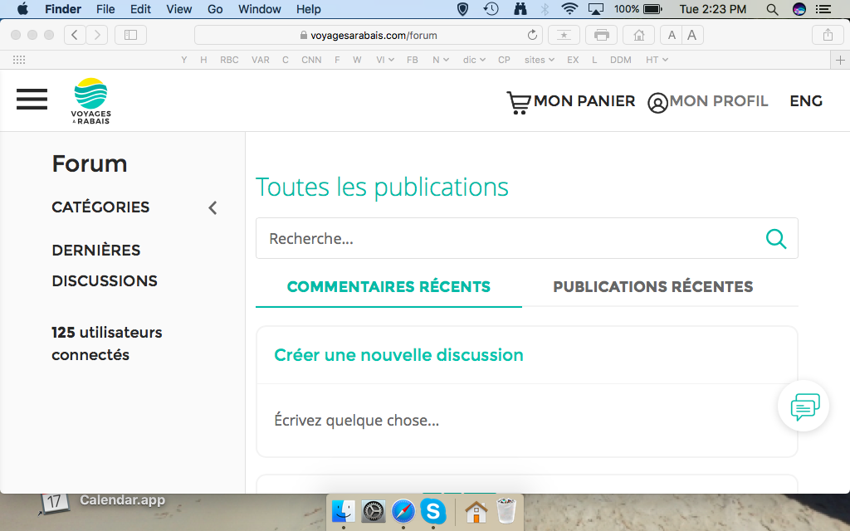
Task: Open the chat bubble widget
Action: click(x=804, y=406)
